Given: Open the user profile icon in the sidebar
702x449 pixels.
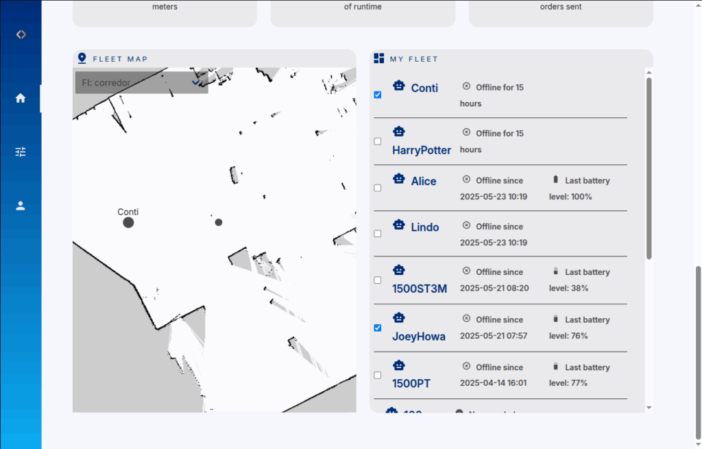Looking at the screenshot, I should (21, 206).
